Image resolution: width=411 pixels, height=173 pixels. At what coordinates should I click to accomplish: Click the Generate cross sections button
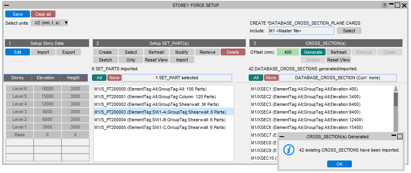coord(313,52)
